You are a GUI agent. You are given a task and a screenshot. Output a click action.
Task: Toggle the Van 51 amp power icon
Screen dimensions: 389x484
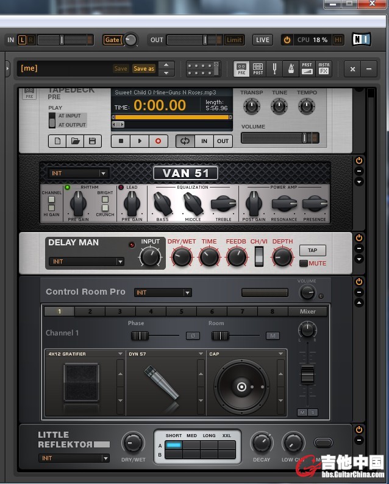click(359, 161)
